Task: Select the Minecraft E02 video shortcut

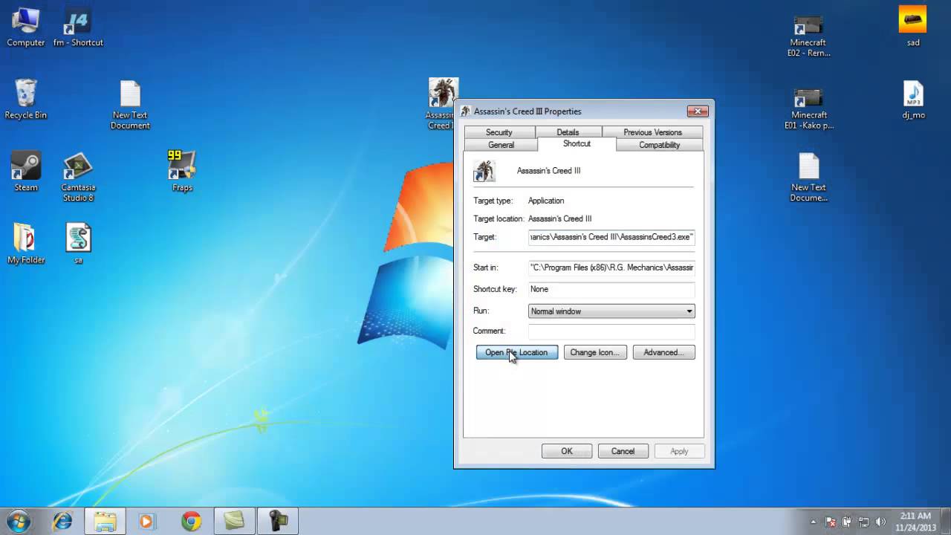Action: pos(808,36)
